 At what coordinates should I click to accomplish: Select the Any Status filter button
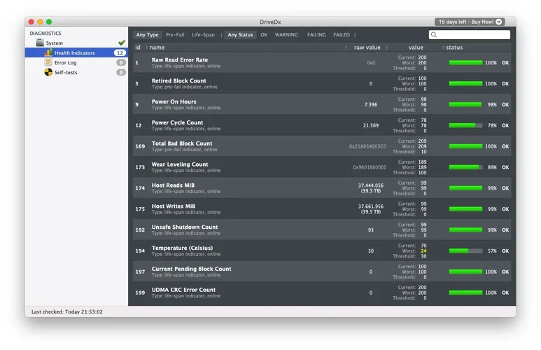[240, 35]
